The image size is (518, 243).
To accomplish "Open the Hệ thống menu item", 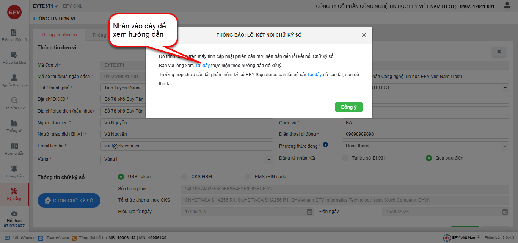I will [x=14, y=194].
